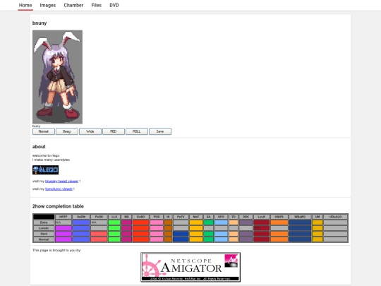Screen dimensions: 381x286
Task: Click the 'bnuny' heading
Action: (x=40, y=23)
